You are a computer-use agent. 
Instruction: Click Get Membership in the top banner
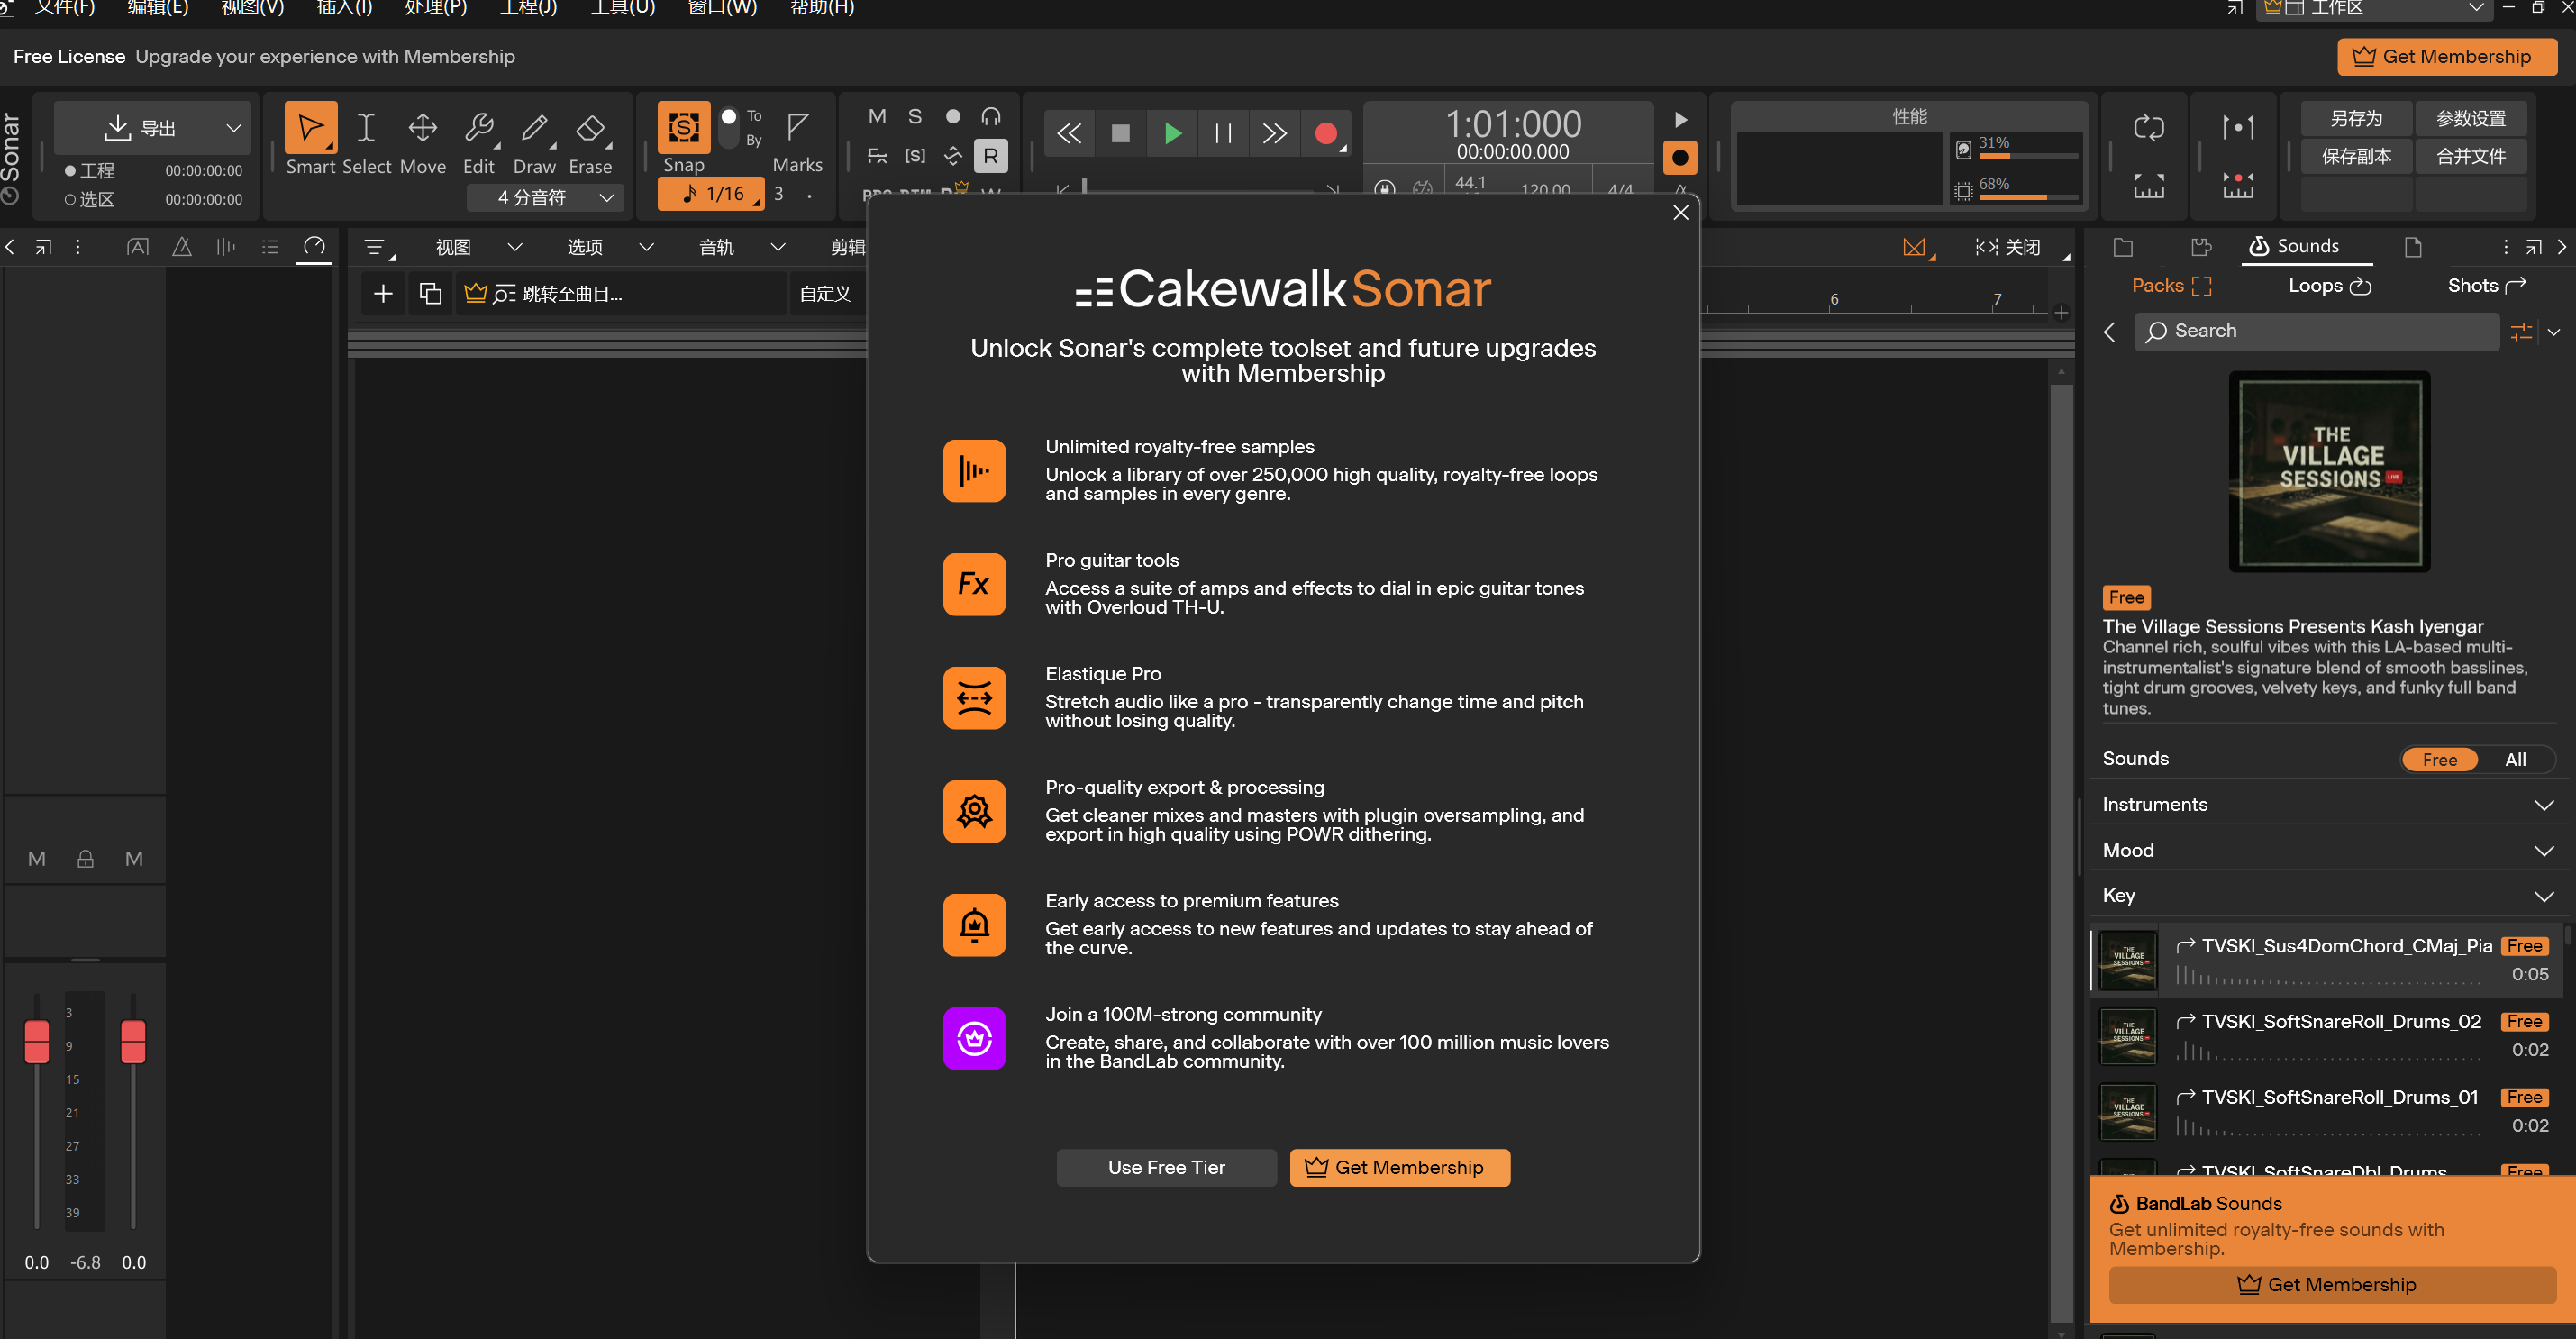pos(2446,57)
